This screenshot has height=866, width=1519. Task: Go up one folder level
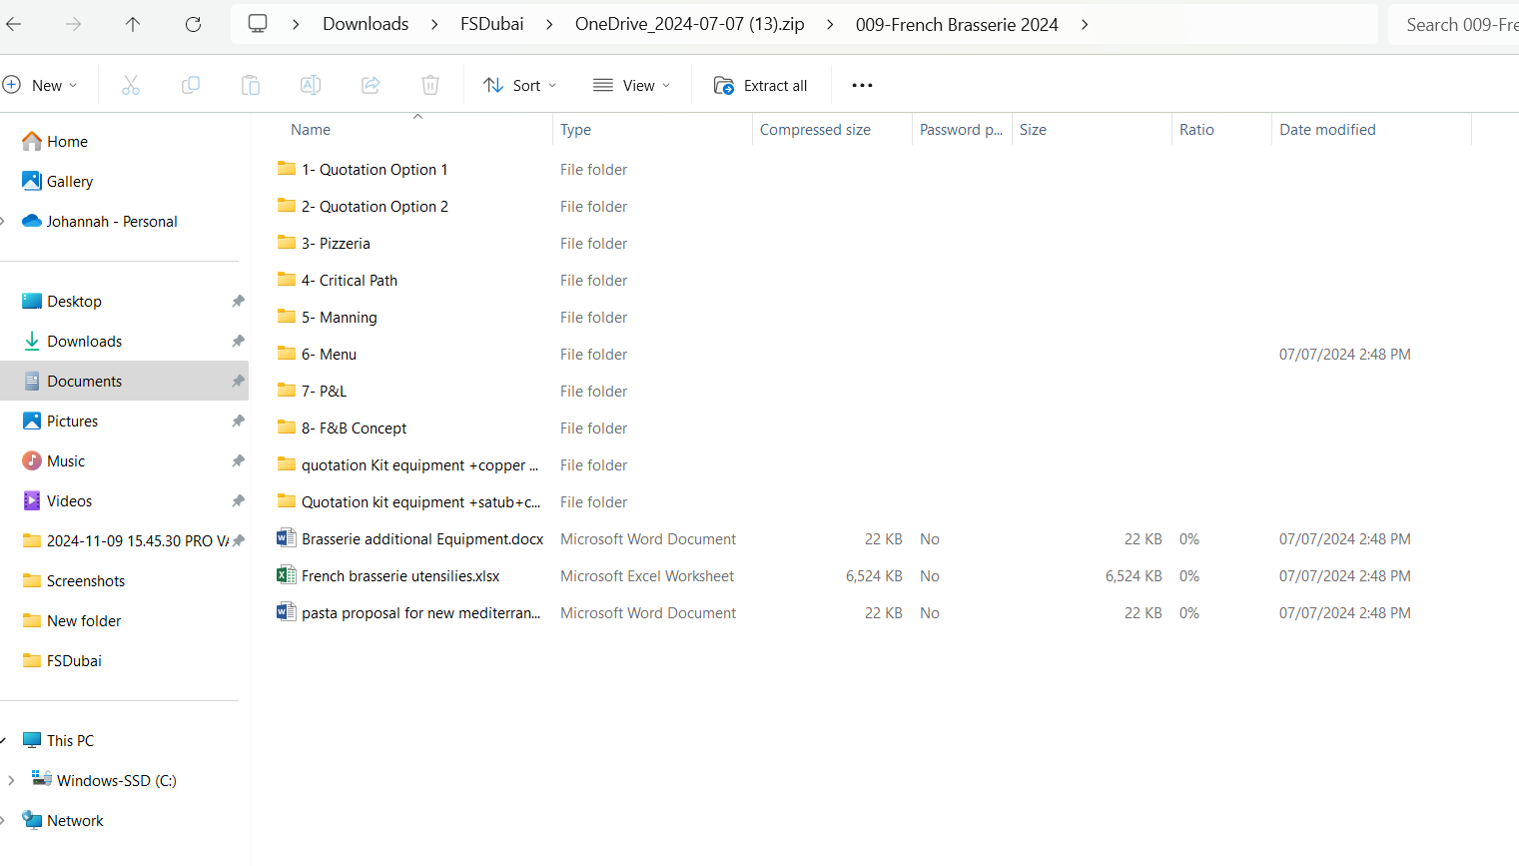click(x=133, y=24)
